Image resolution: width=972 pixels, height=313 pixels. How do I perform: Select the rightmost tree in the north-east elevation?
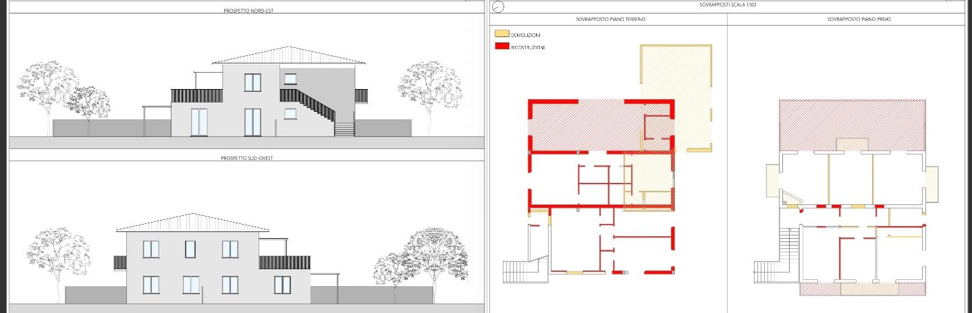429,88
